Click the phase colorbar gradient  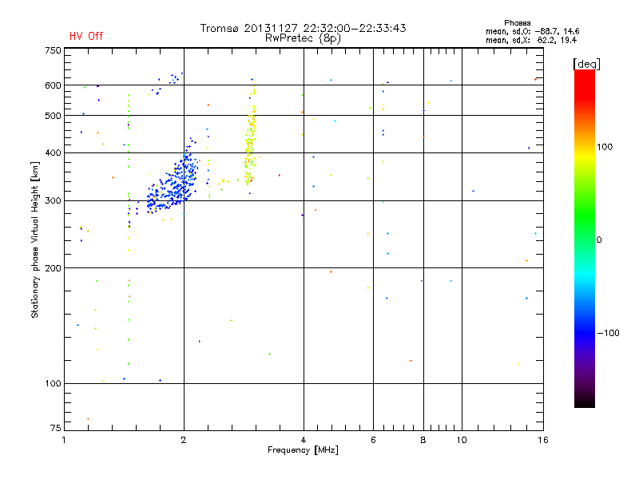tap(585, 238)
